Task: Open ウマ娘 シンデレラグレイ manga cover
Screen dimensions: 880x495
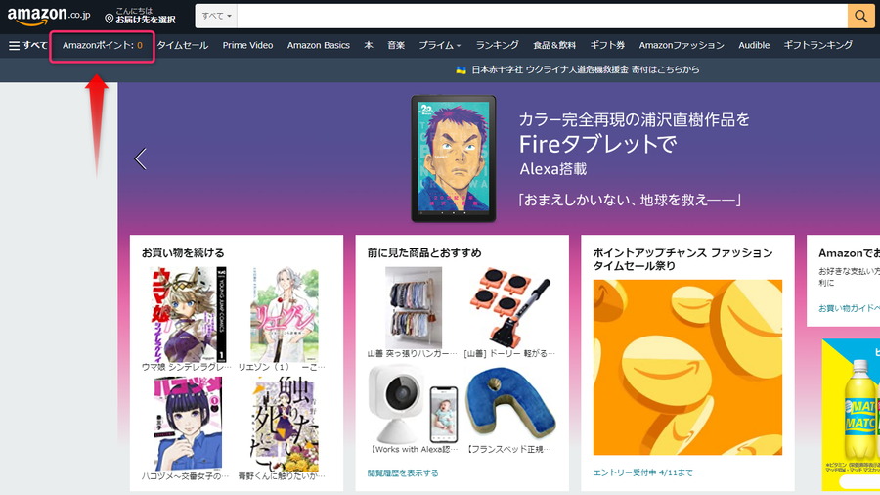Action: (x=187, y=314)
